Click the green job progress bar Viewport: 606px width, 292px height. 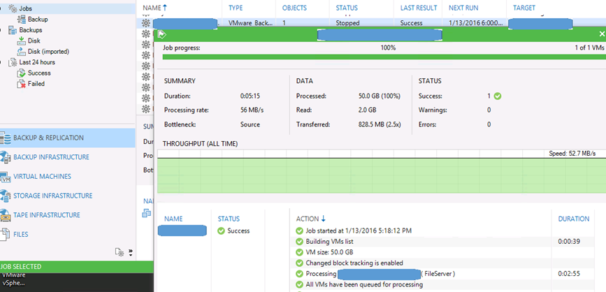click(377, 57)
